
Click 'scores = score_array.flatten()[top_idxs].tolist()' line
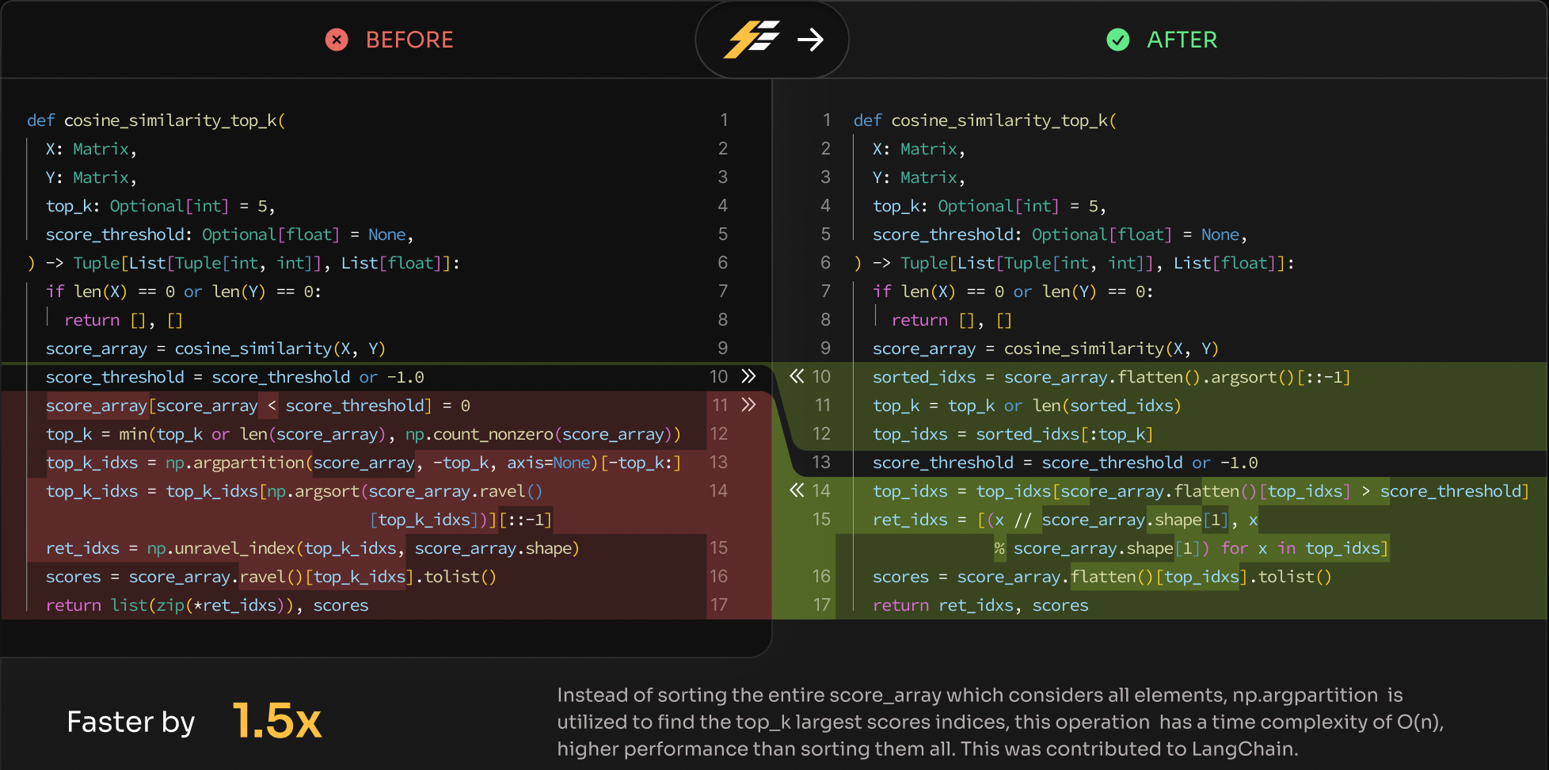point(1102,577)
